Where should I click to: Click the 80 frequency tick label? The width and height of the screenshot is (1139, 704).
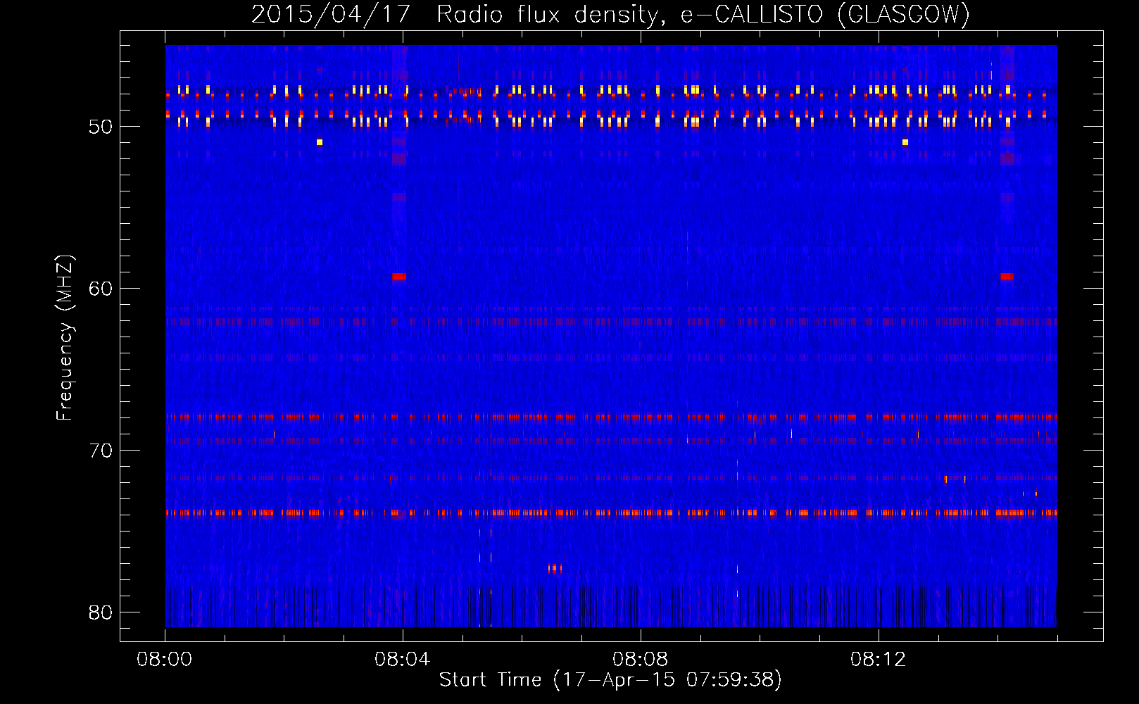click(x=101, y=612)
